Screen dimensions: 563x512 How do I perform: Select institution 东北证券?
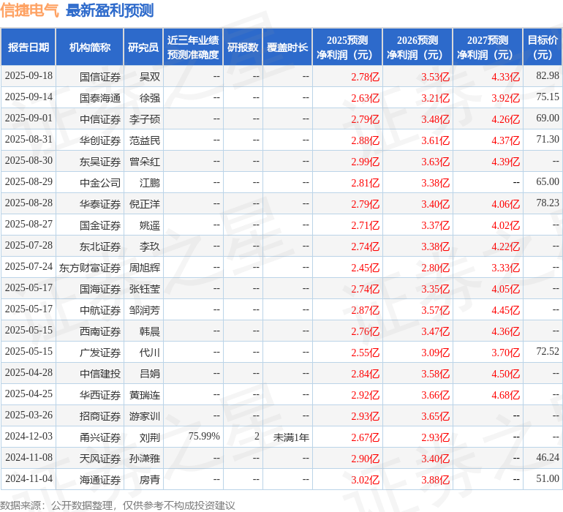(100, 246)
